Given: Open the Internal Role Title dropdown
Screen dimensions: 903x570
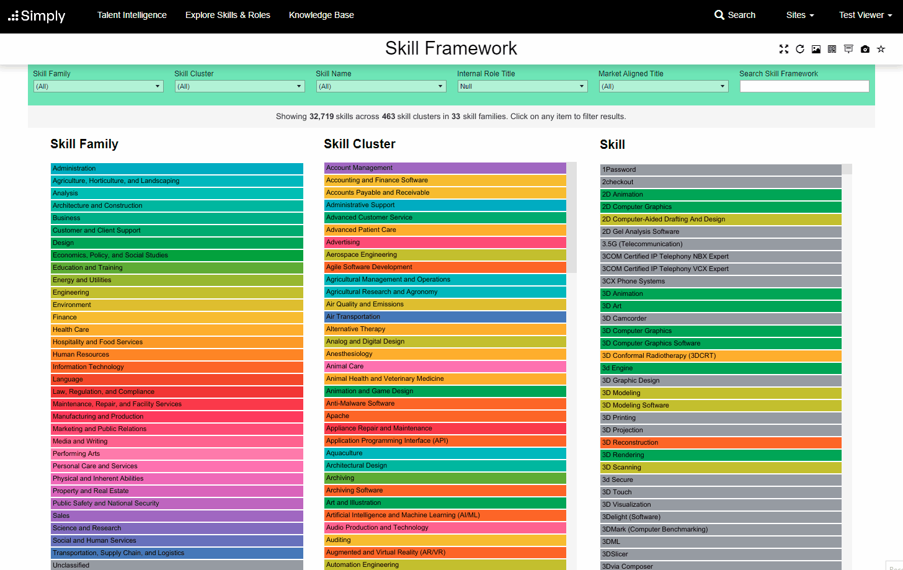Looking at the screenshot, I should pos(522,86).
